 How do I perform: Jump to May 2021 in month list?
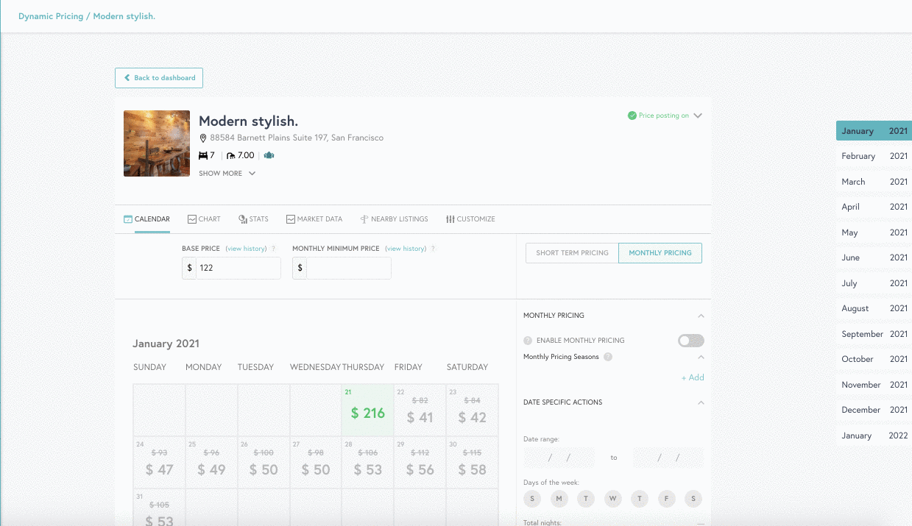pos(874,232)
